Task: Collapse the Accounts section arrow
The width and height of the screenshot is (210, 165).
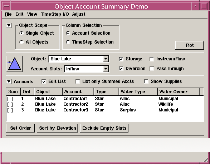Action: click(9, 81)
